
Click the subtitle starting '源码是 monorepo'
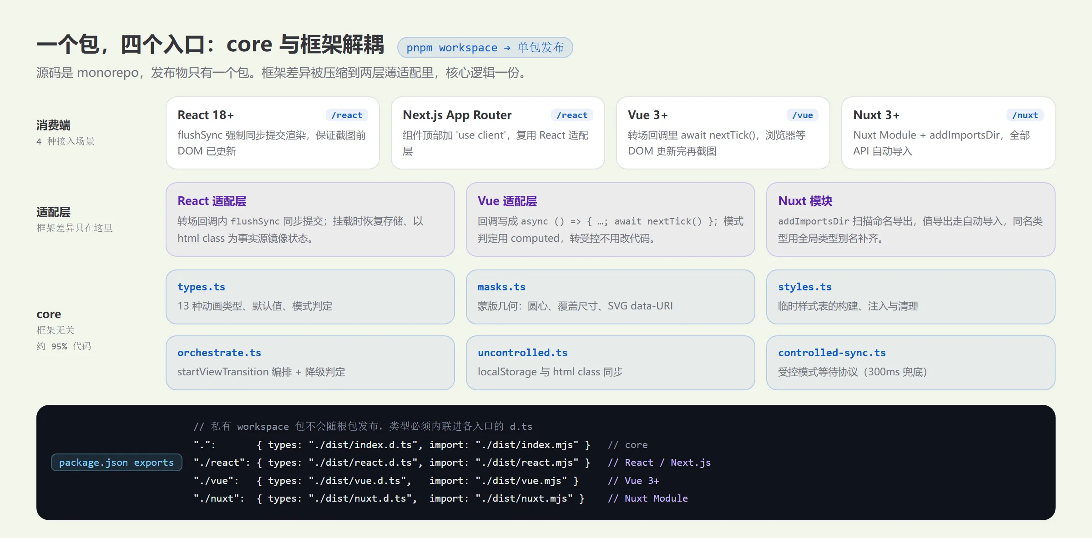click(x=282, y=73)
